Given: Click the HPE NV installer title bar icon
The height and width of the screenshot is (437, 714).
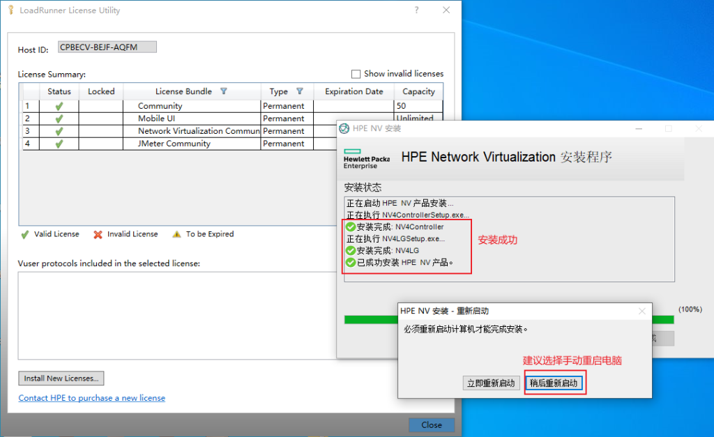Looking at the screenshot, I should pyautogui.click(x=344, y=128).
